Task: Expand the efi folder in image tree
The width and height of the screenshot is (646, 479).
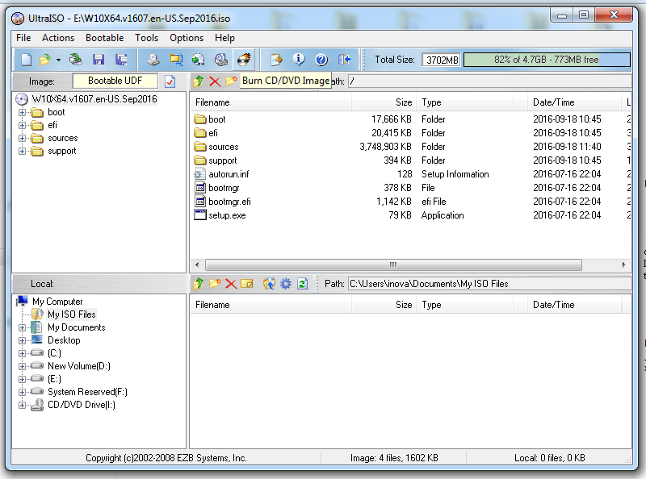Action: coord(23,125)
